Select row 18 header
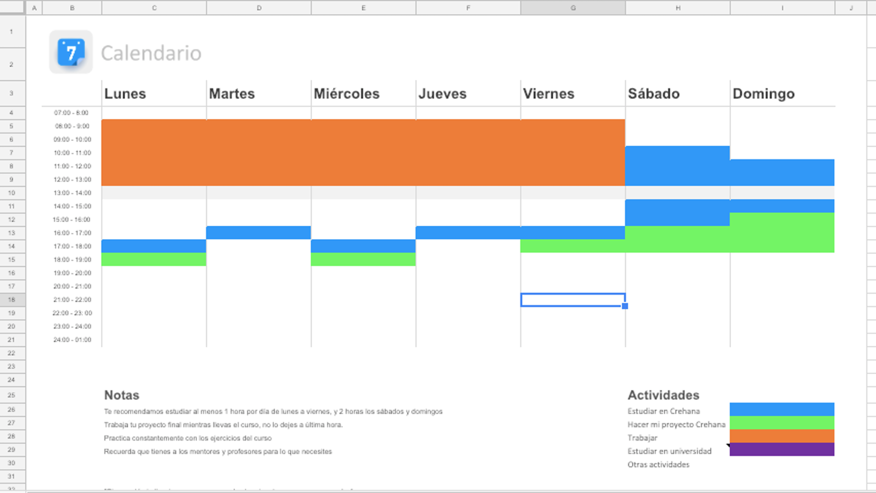 click(x=12, y=300)
